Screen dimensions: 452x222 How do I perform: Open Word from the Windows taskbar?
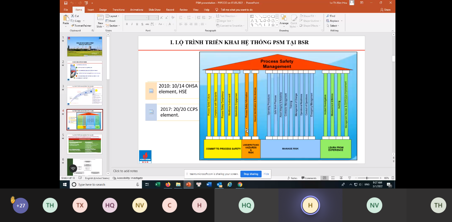pos(209,184)
